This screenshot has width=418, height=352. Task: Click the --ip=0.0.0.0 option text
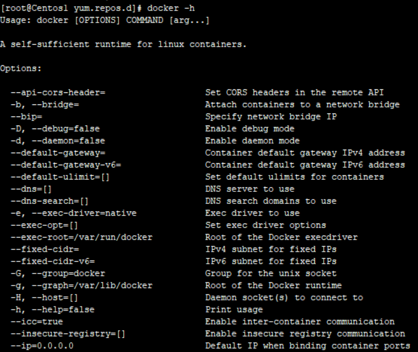click(x=35, y=345)
